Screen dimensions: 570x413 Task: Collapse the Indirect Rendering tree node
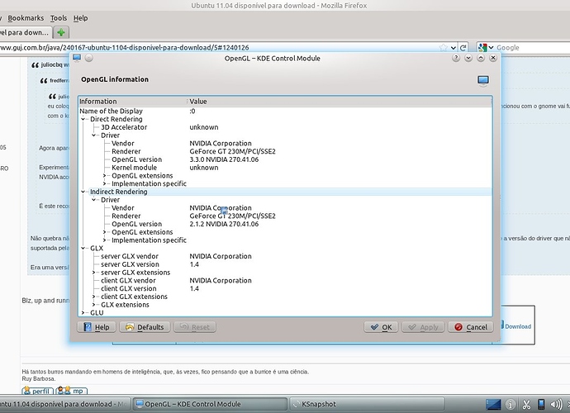point(83,192)
